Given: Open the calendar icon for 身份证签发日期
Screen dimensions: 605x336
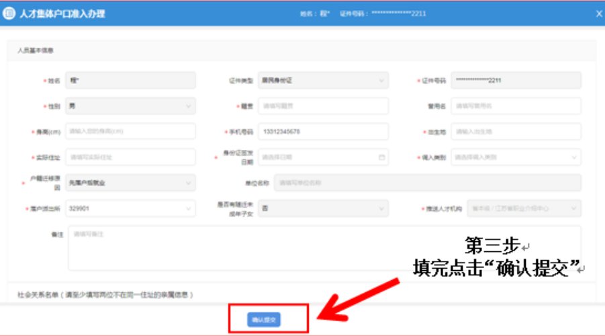Looking at the screenshot, I should 381,157.
